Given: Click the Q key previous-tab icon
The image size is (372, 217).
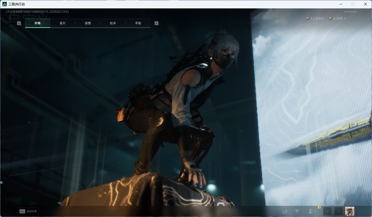Looking at the screenshot, I should 19,23.
